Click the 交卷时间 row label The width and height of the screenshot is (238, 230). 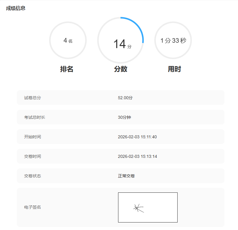[x=32, y=156]
